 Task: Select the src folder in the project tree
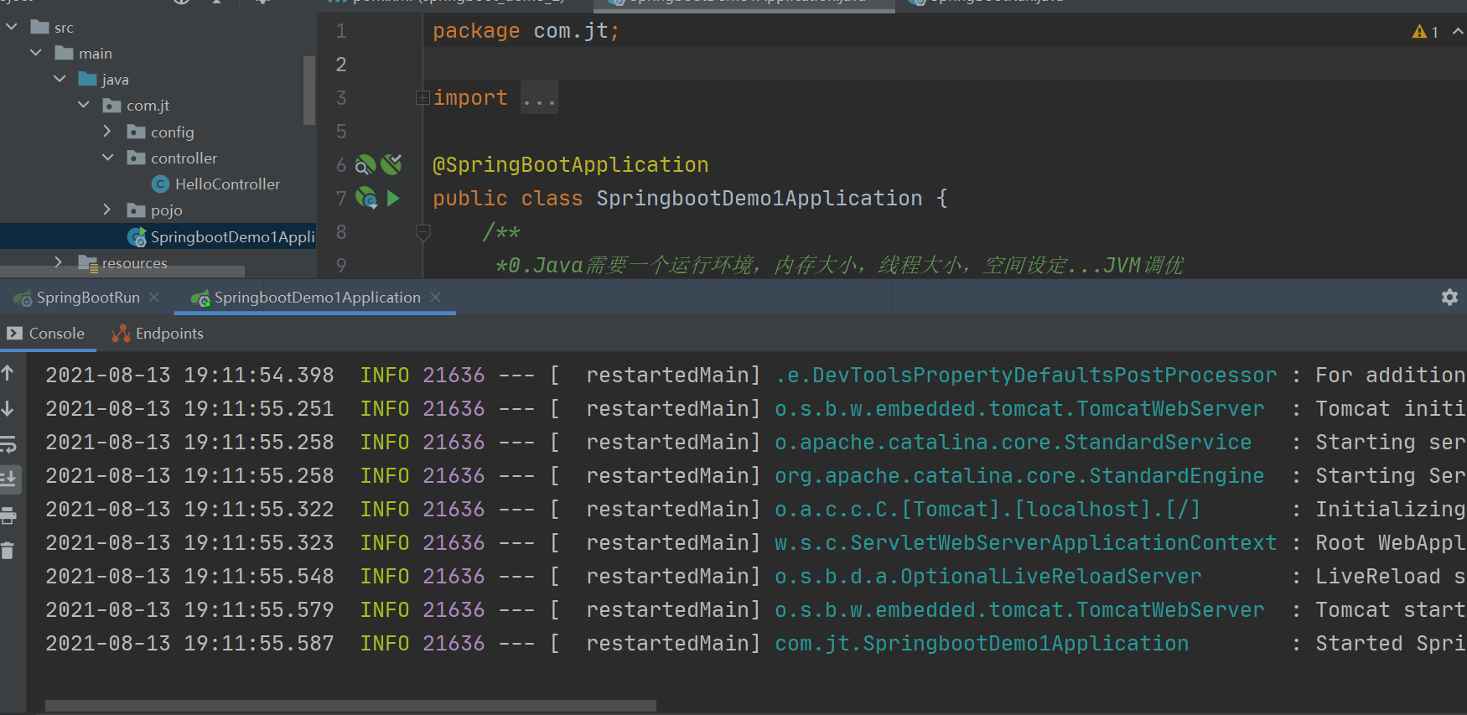(x=52, y=28)
